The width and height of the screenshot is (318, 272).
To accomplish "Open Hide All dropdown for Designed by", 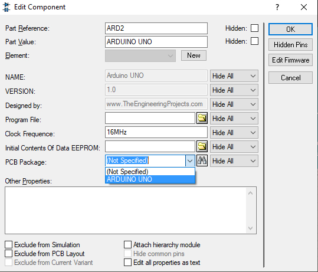I will point(234,104).
